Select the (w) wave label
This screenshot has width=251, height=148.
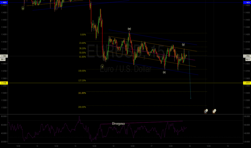(129, 29)
